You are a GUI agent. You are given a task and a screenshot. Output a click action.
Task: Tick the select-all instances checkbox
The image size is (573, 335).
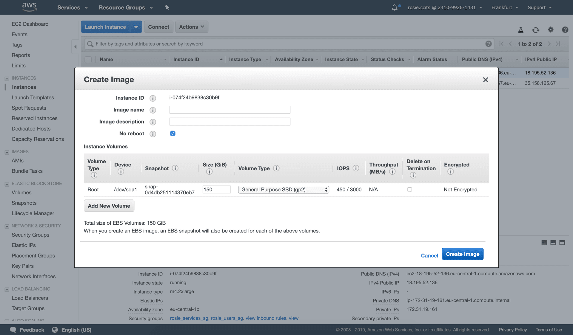click(88, 59)
